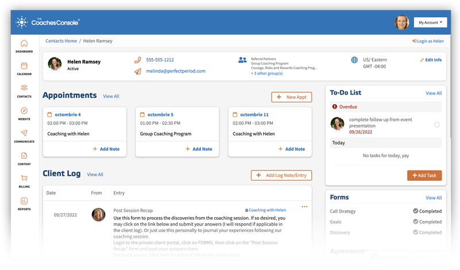
Task: Expand the + 3 other group(s) link
Action: [267, 74]
